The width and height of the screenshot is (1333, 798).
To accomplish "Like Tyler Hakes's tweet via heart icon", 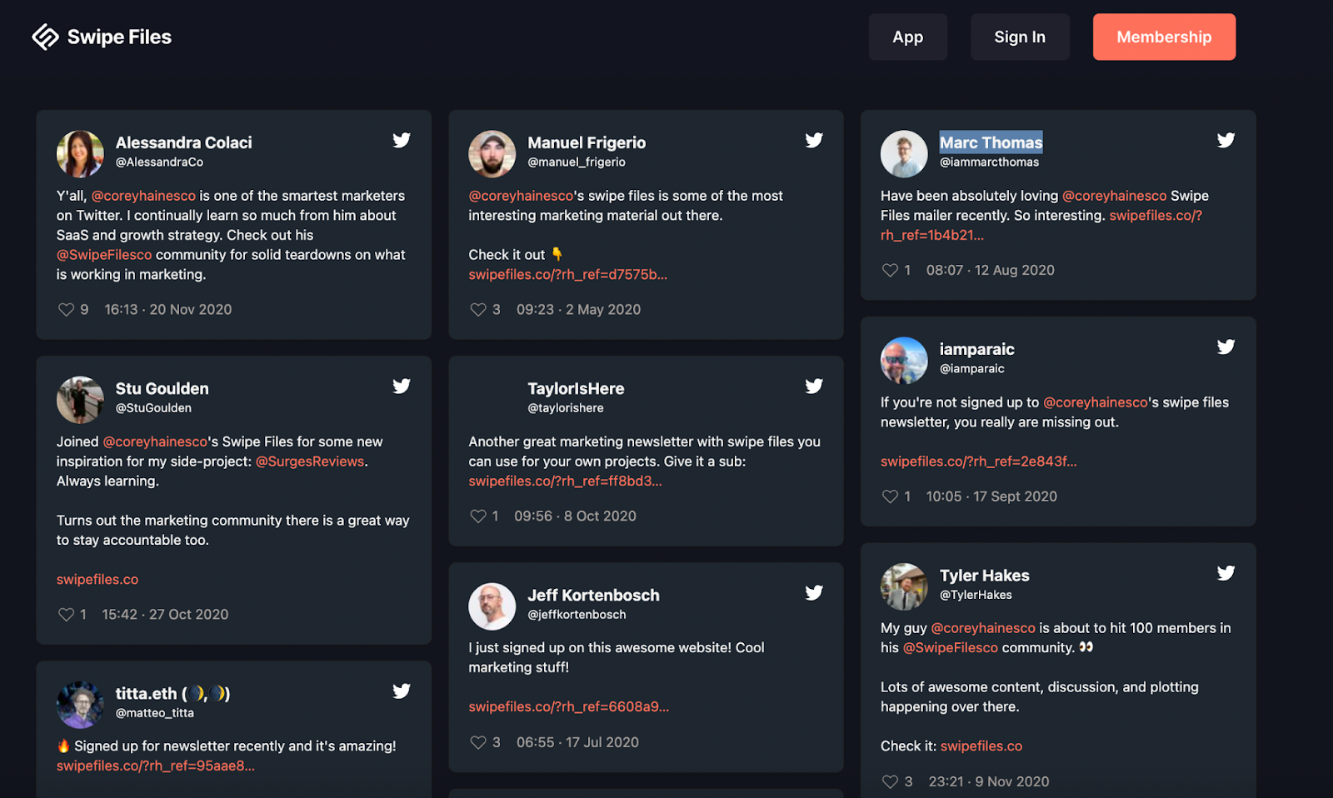I will coord(890,781).
